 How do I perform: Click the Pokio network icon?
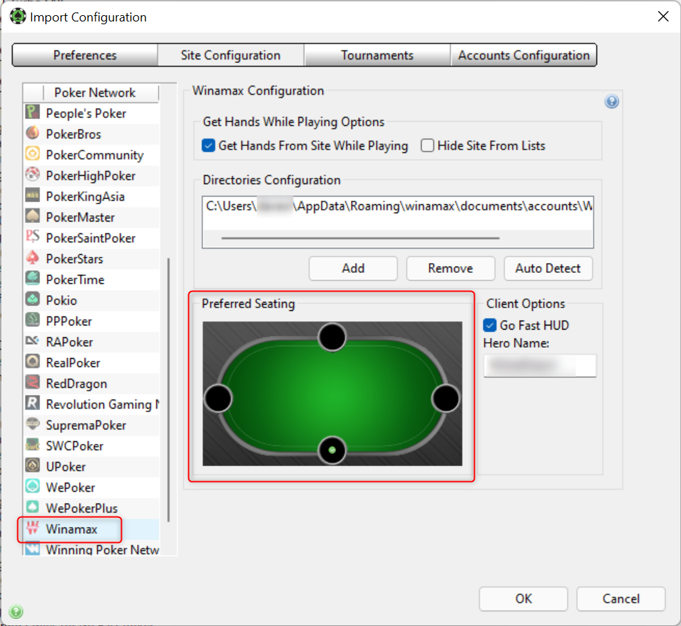pyautogui.click(x=33, y=299)
